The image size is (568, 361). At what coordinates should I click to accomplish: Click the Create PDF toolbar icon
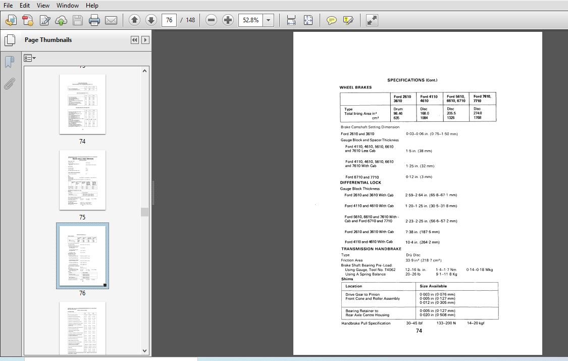28,20
